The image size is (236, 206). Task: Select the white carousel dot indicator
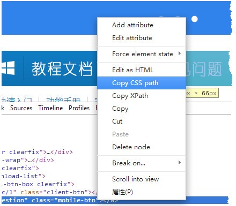(195, 19)
